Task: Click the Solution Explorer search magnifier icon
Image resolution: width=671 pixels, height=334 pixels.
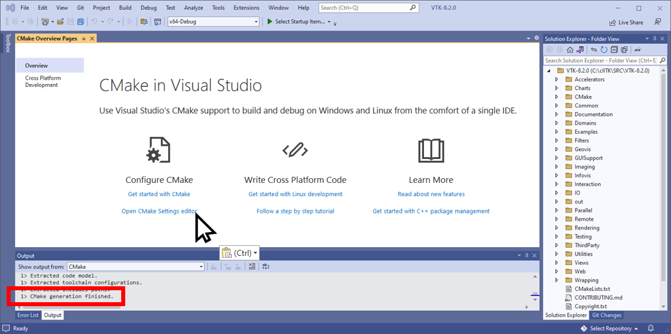Action: click(x=662, y=60)
